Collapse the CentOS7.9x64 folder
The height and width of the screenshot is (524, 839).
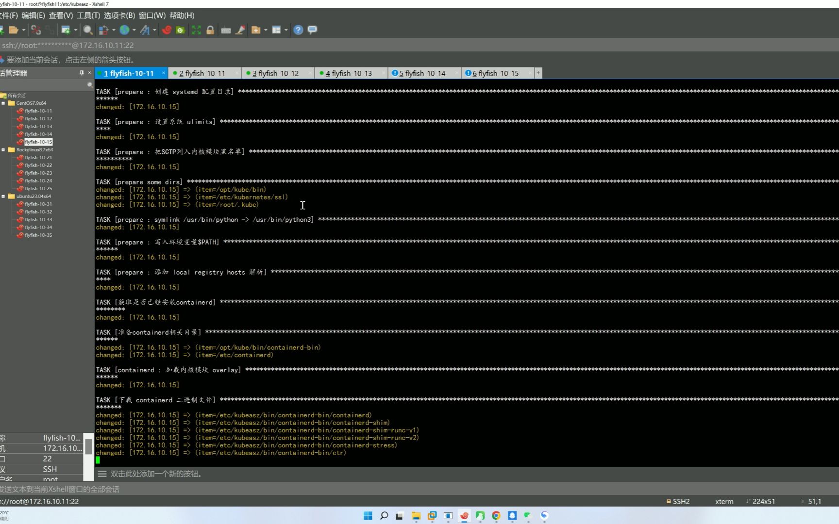(3, 103)
